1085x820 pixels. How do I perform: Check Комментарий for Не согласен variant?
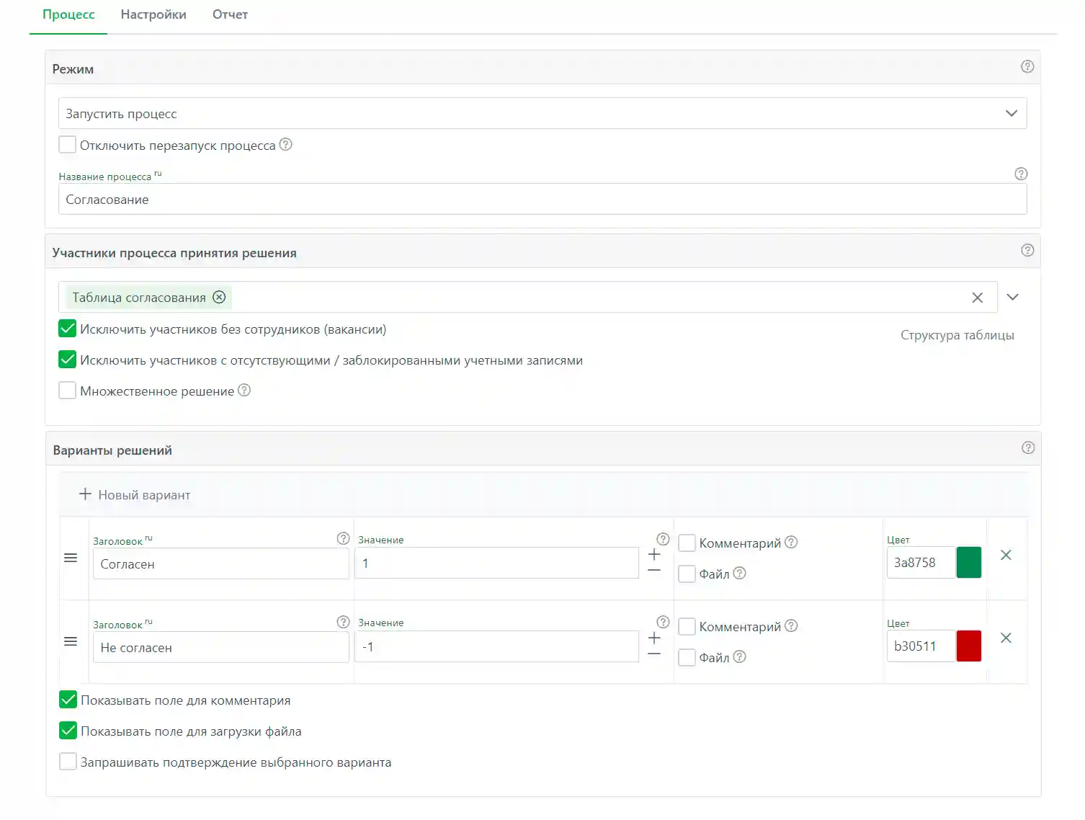687,626
